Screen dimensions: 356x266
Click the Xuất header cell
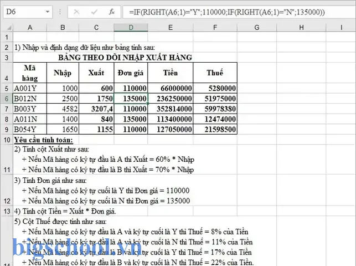[96, 73]
